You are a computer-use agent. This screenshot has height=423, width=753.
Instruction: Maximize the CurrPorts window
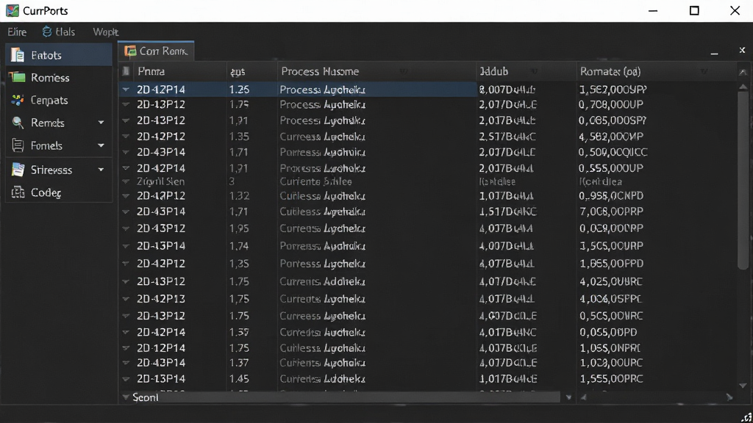coord(694,10)
